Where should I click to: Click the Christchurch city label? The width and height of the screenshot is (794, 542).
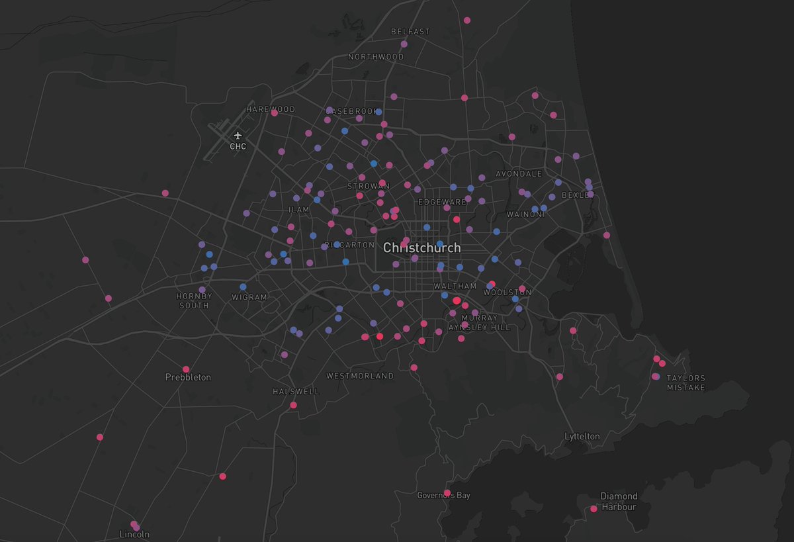click(421, 248)
